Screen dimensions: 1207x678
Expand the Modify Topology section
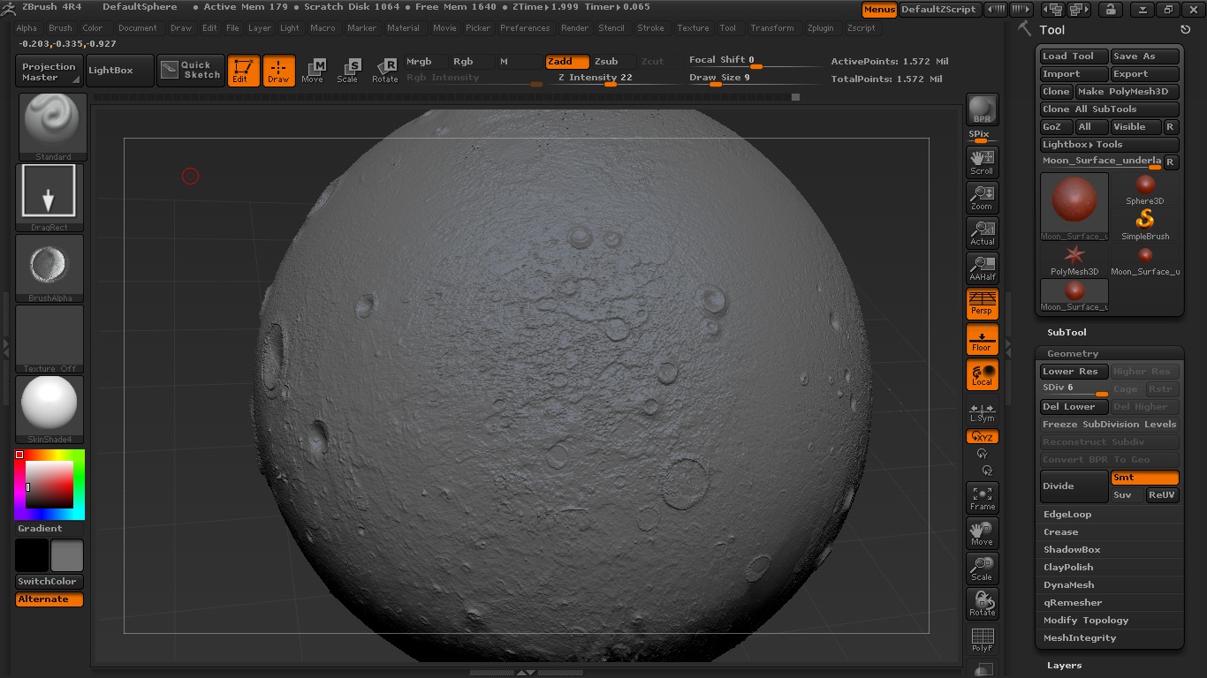(1086, 620)
